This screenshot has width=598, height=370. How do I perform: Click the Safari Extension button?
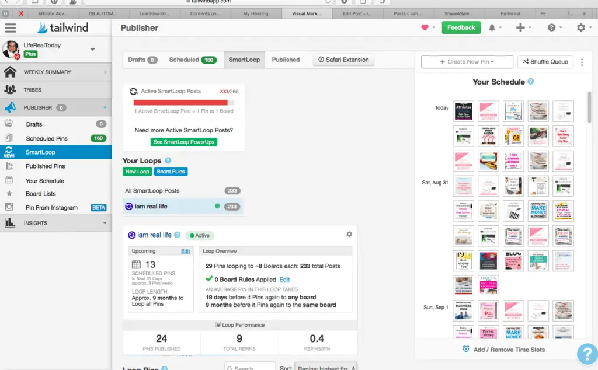pyautogui.click(x=343, y=60)
